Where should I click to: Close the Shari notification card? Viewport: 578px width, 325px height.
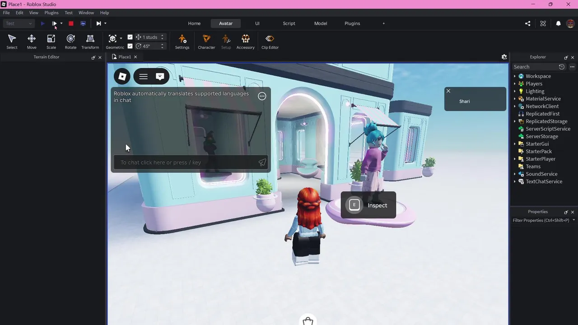click(x=448, y=91)
